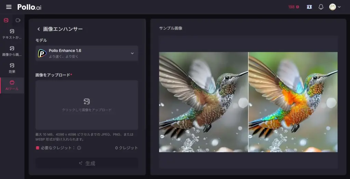Viewport: 350px width, 179px height.
Task: Click the 0 クレジット value
Action: (x=126, y=148)
